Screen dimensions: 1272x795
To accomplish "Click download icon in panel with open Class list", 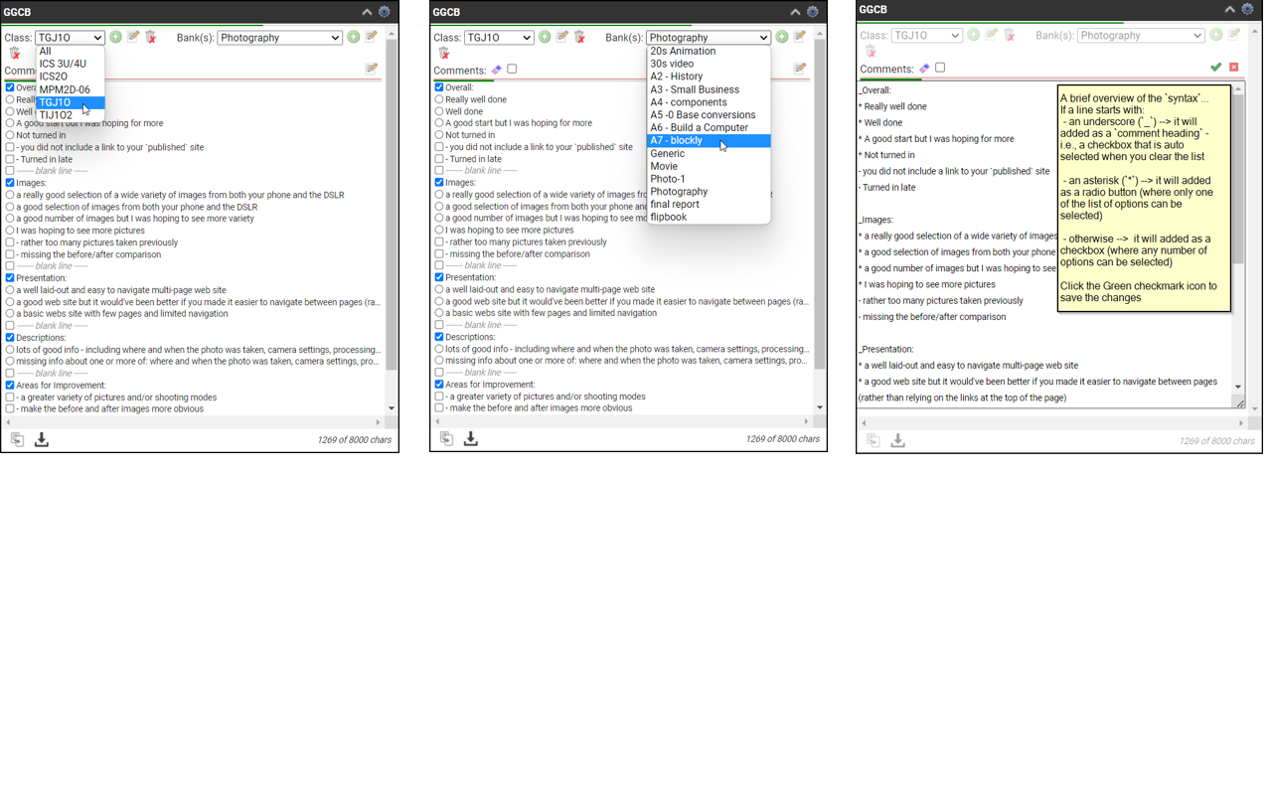I will 42,439.
